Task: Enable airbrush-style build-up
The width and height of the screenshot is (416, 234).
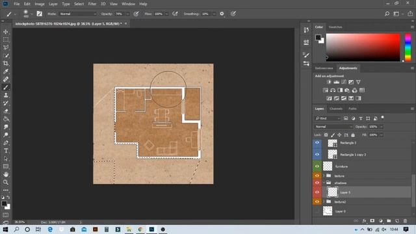Action: pyautogui.click(x=175, y=14)
